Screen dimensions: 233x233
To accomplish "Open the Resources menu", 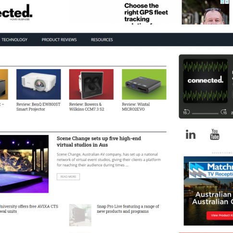I will click(x=102, y=40).
